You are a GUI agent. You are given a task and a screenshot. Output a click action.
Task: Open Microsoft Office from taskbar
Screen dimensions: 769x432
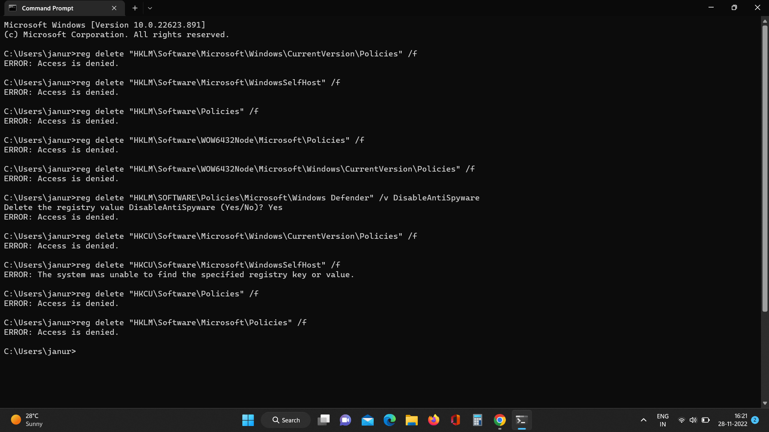click(x=455, y=420)
